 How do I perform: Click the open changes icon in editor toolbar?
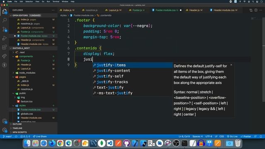tap(251, 10)
